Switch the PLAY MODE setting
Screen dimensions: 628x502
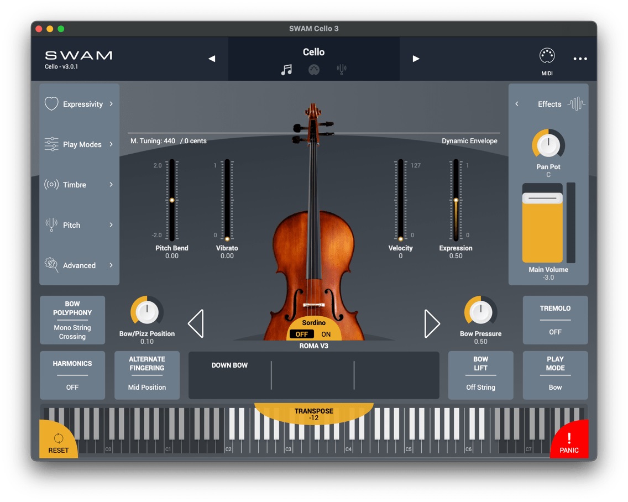[x=555, y=375]
